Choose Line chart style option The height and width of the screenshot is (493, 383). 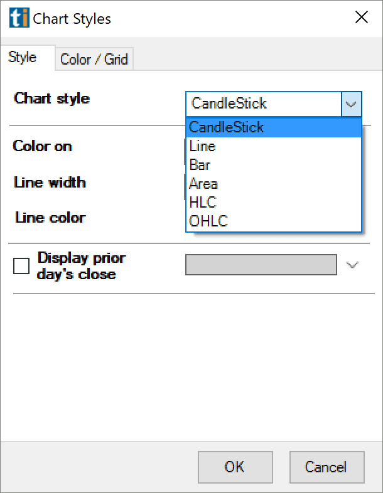pyautogui.click(x=274, y=146)
